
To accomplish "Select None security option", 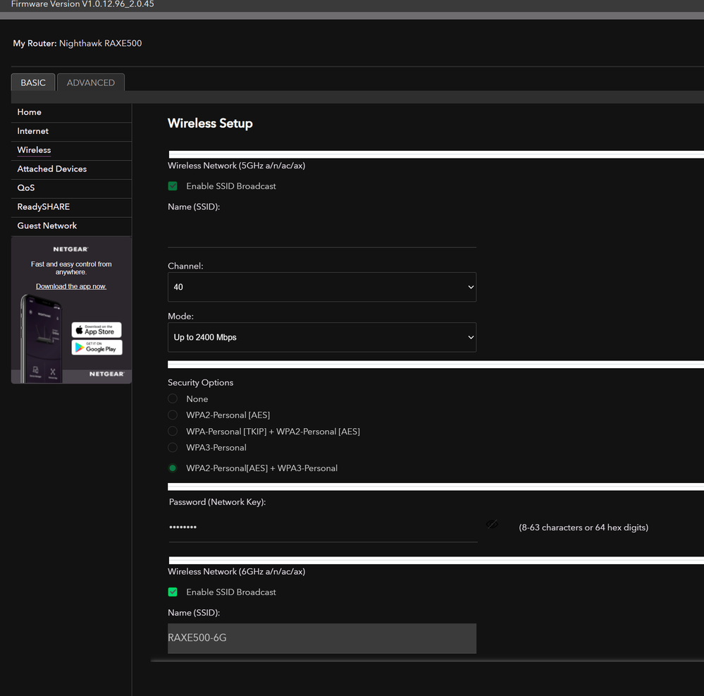I will pyautogui.click(x=173, y=398).
